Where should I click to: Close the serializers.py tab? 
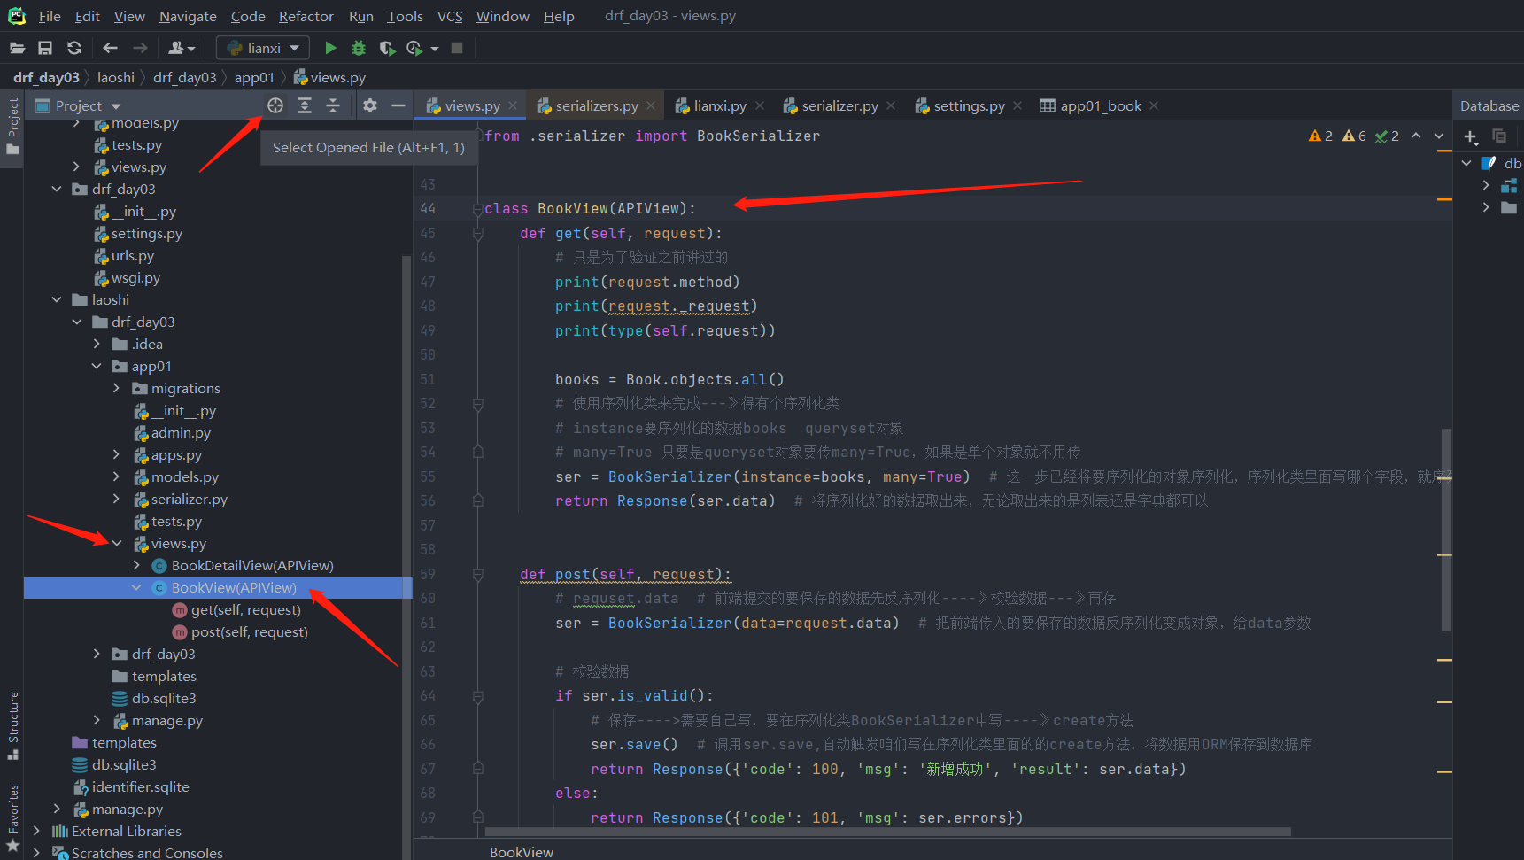tap(651, 105)
